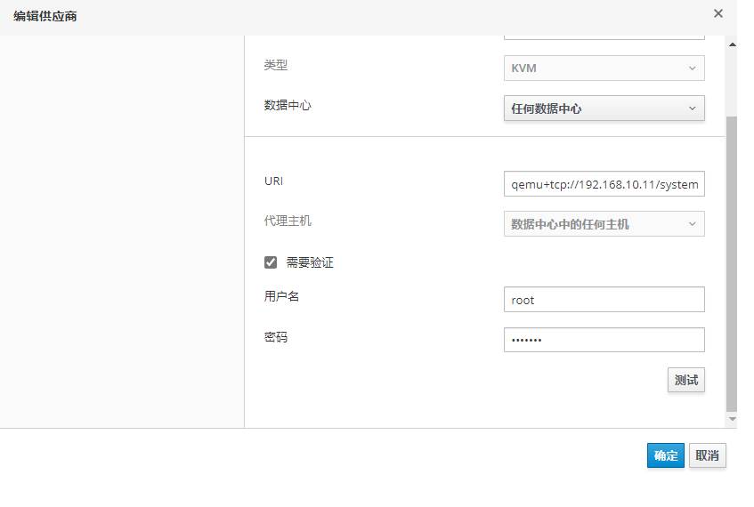Click the 数据中心 field label
Image resolution: width=754 pixels, height=507 pixels.
[288, 105]
